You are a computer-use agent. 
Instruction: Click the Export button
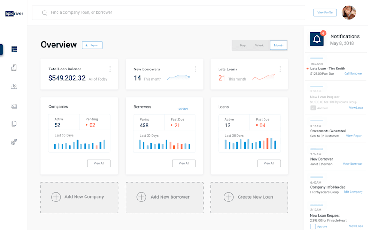click(92, 45)
